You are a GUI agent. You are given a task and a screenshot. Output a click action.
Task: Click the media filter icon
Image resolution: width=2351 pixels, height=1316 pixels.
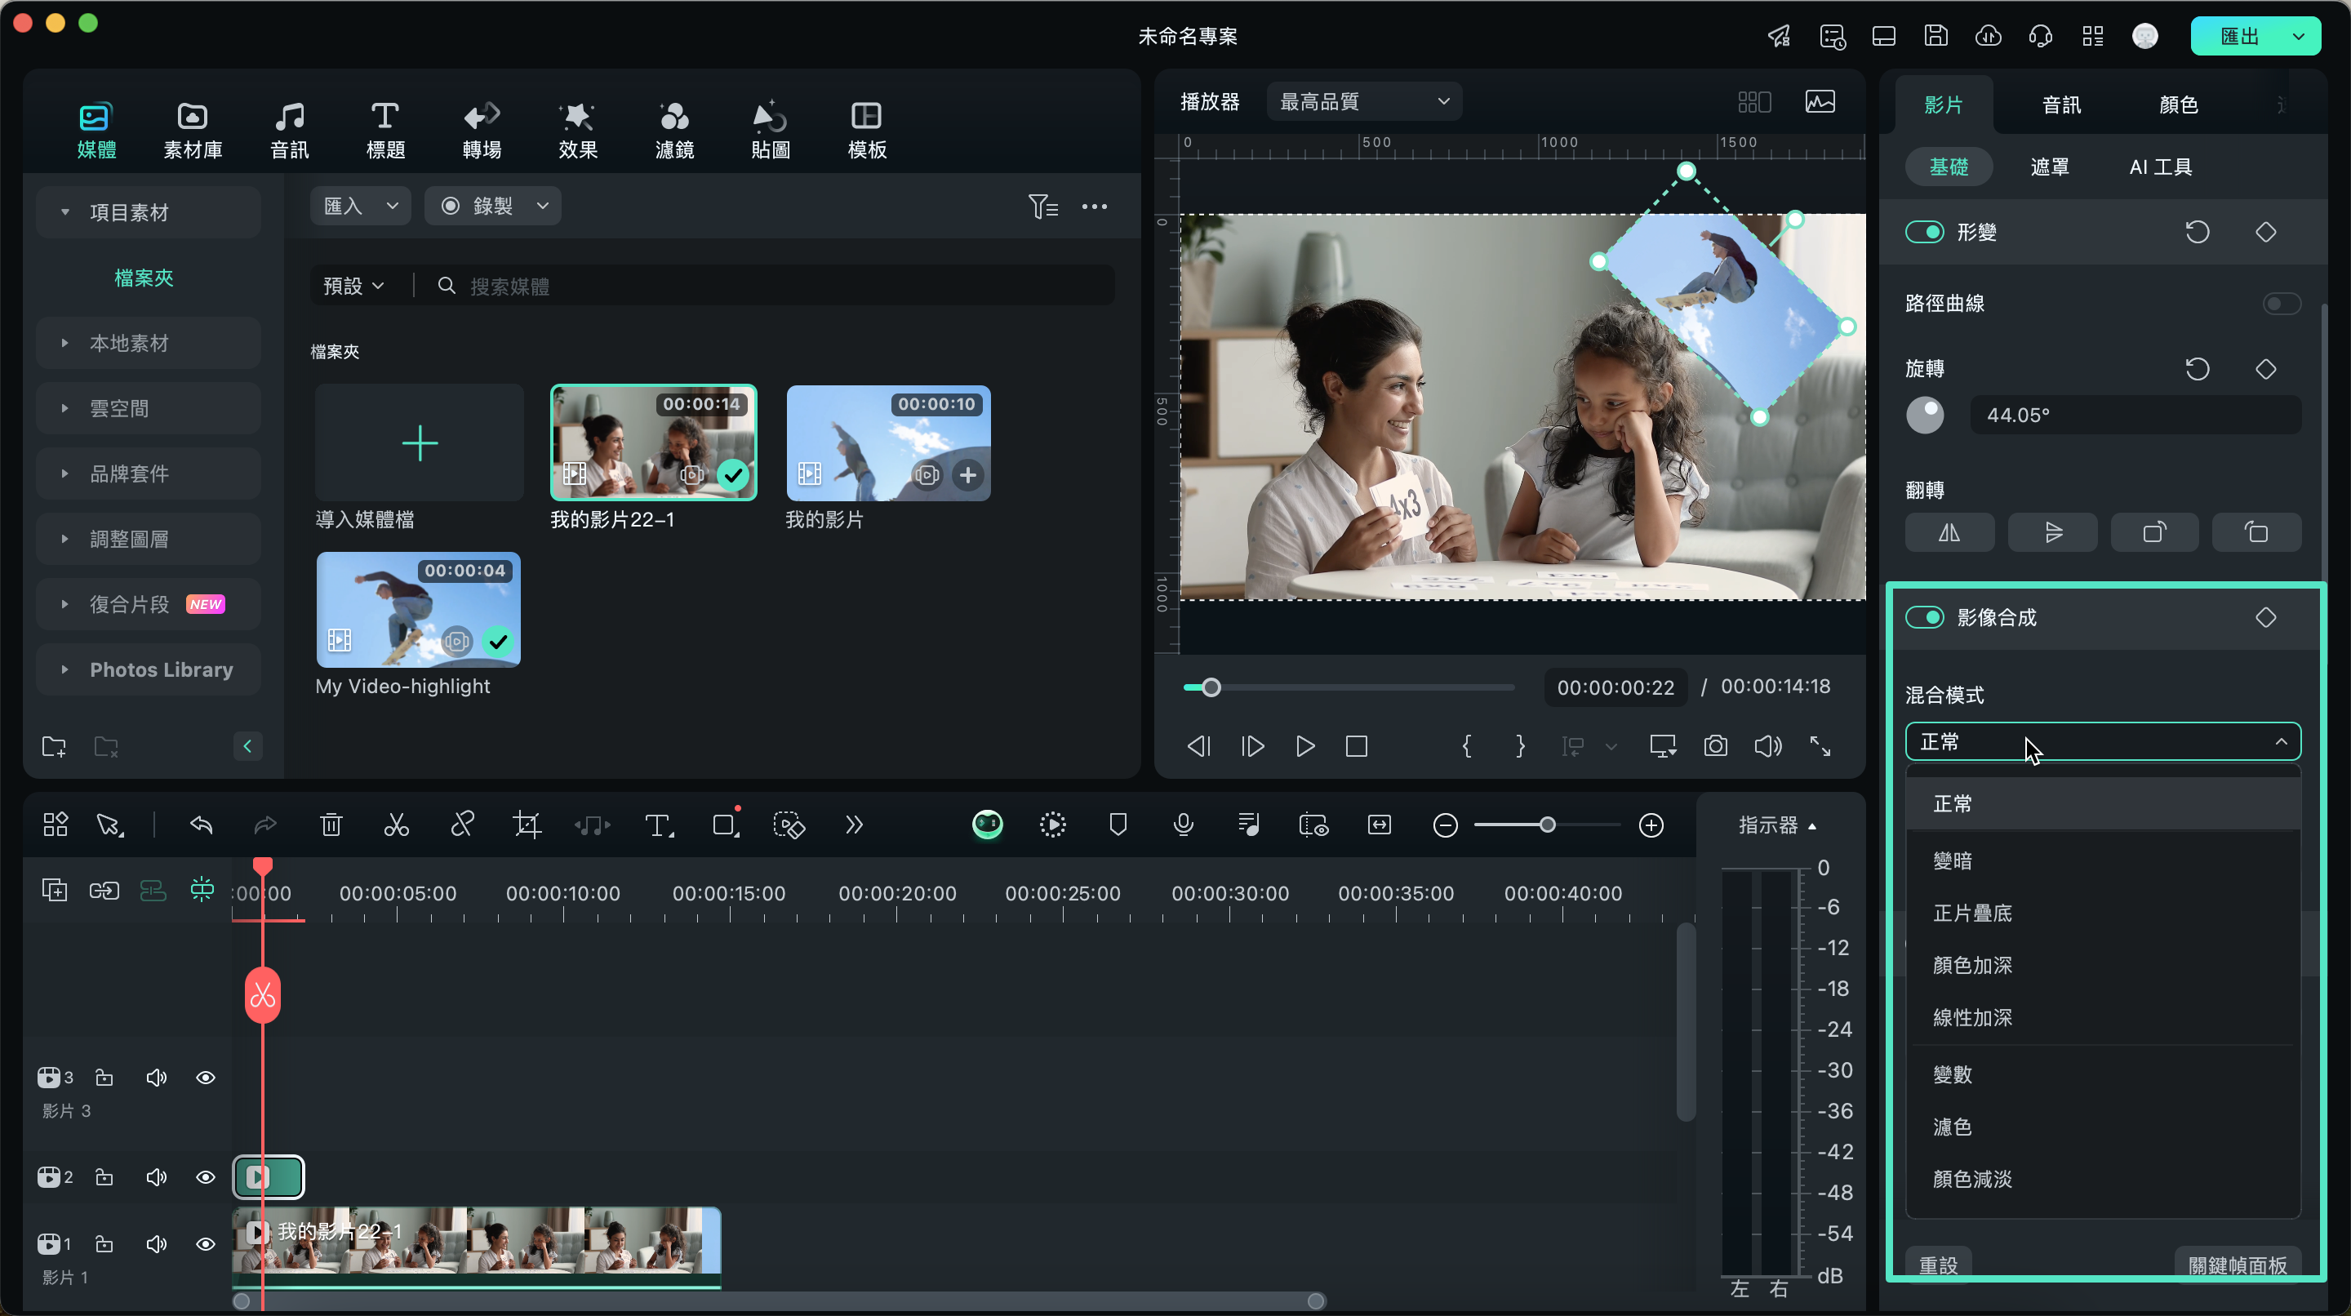(1043, 207)
